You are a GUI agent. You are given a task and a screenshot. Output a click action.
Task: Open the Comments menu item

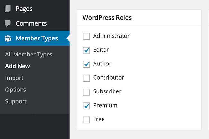pos(35,23)
